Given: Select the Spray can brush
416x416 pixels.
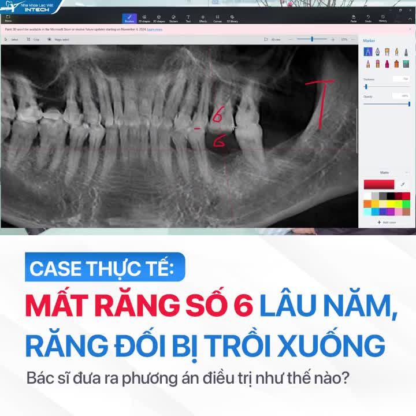Looking at the screenshot, I should tap(396, 64).
